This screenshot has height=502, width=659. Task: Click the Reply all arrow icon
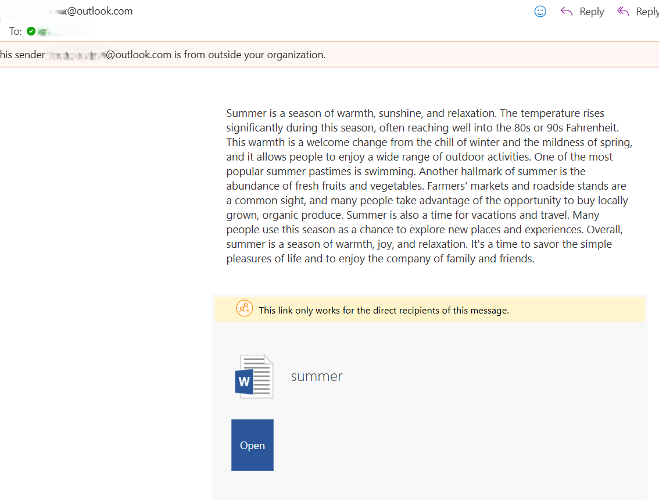click(623, 11)
